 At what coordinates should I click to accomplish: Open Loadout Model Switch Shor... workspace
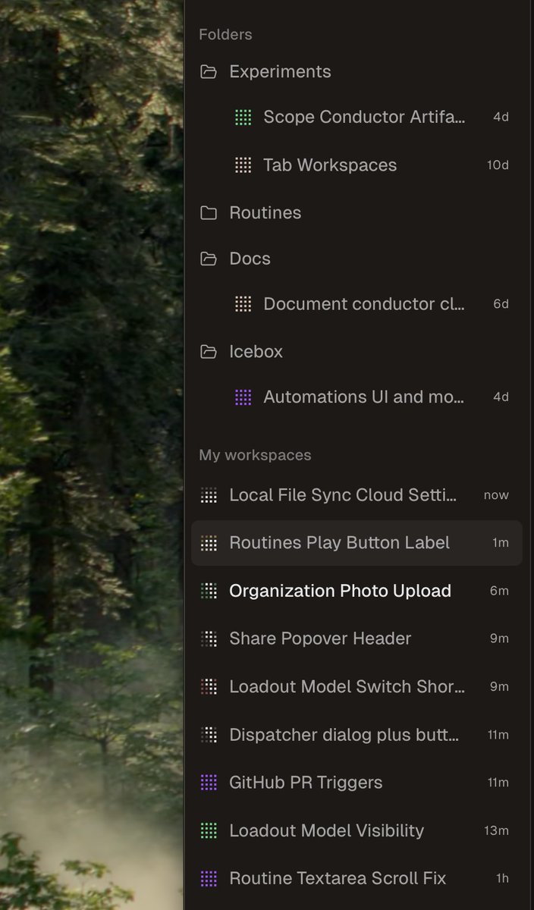(x=357, y=686)
